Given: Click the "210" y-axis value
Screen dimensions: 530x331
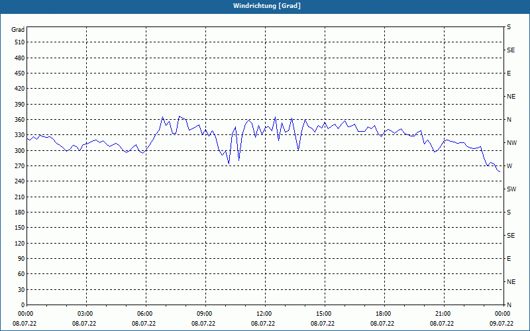Looking at the screenshot, I should [20, 197].
